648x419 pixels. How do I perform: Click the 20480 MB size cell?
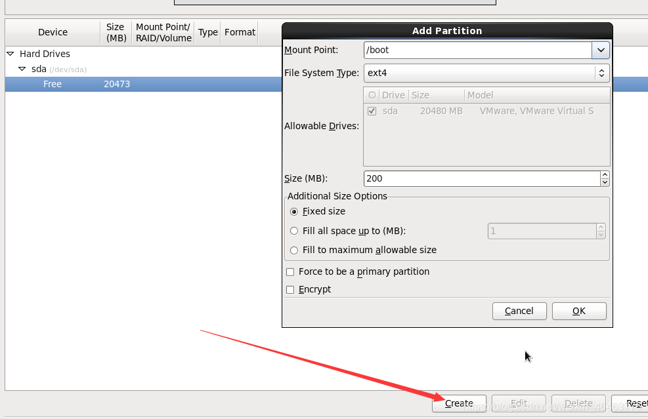tap(441, 111)
